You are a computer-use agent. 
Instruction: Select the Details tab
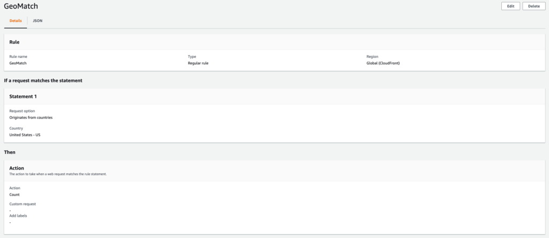point(16,21)
